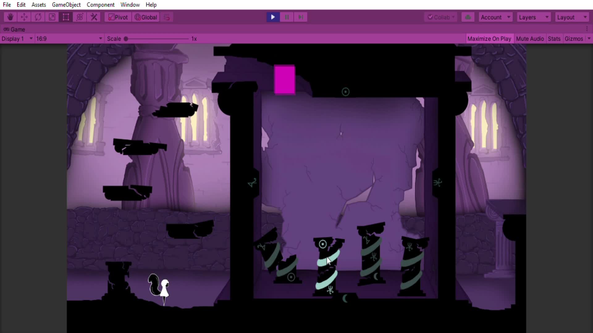Image resolution: width=593 pixels, height=333 pixels.
Task: Open the Component menu
Action: tap(100, 5)
